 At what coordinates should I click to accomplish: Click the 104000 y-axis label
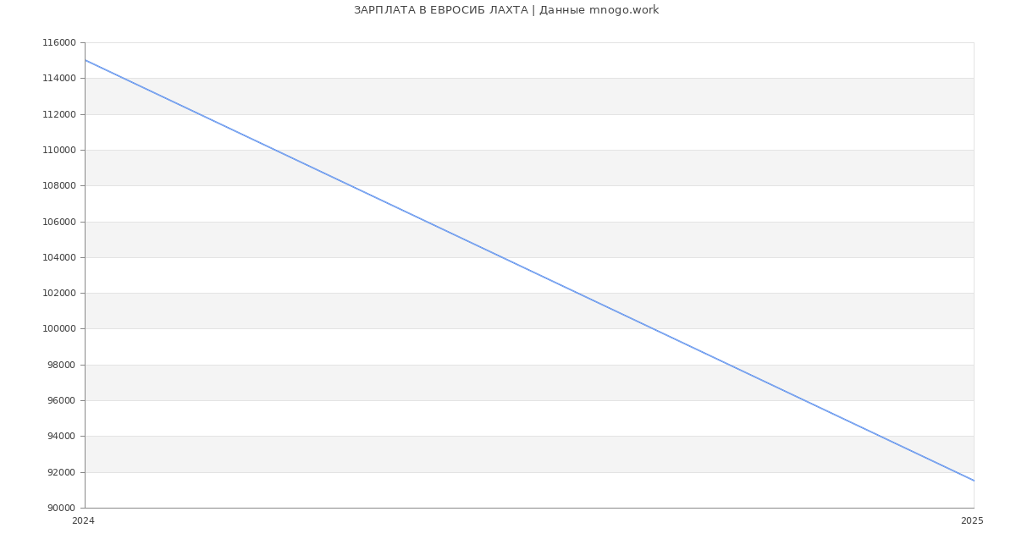[x=59, y=258]
